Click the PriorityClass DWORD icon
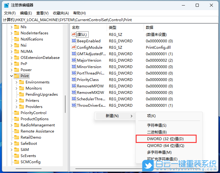The image size is (220, 173). 74,79
